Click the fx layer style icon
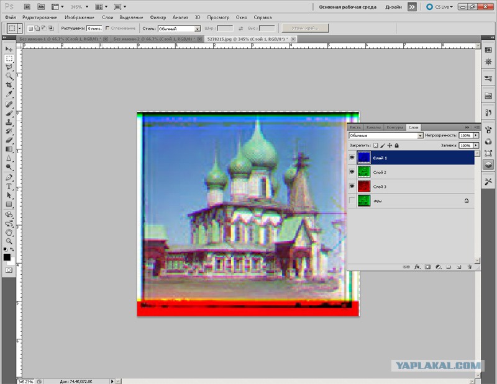This screenshot has width=497, height=384. click(417, 267)
